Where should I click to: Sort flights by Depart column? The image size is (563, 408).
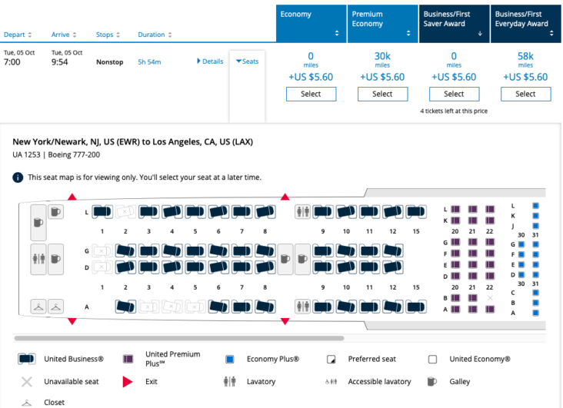tap(18, 35)
